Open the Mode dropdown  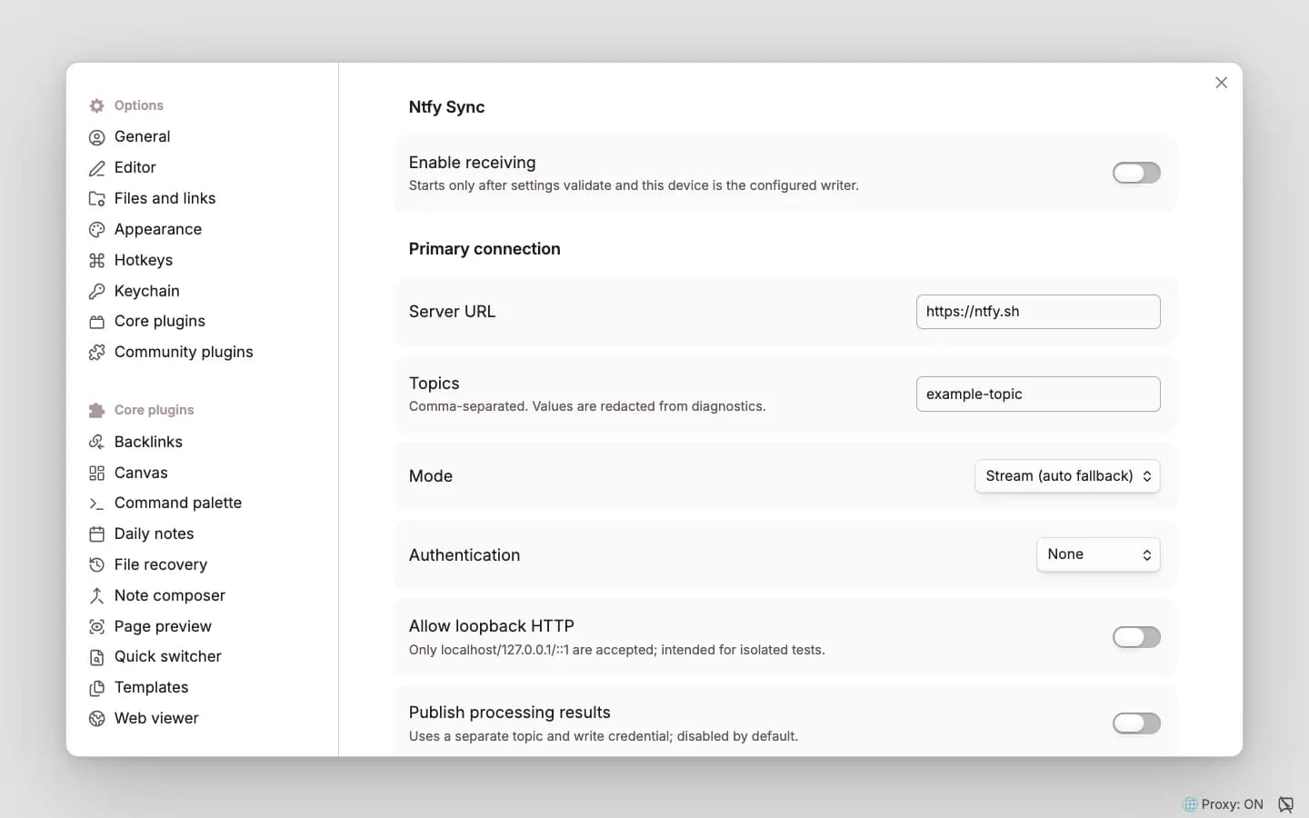[1067, 476]
